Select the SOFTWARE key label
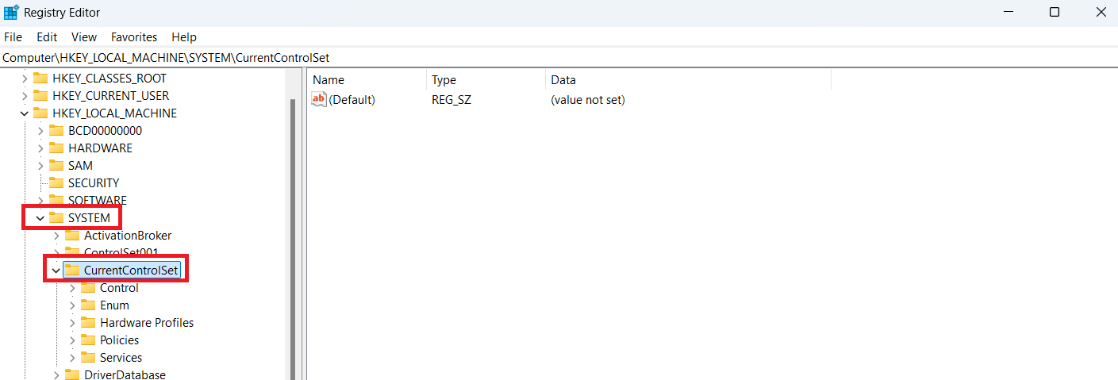Image resolution: width=1118 pixels, height=380 pixels. point(98,201)
